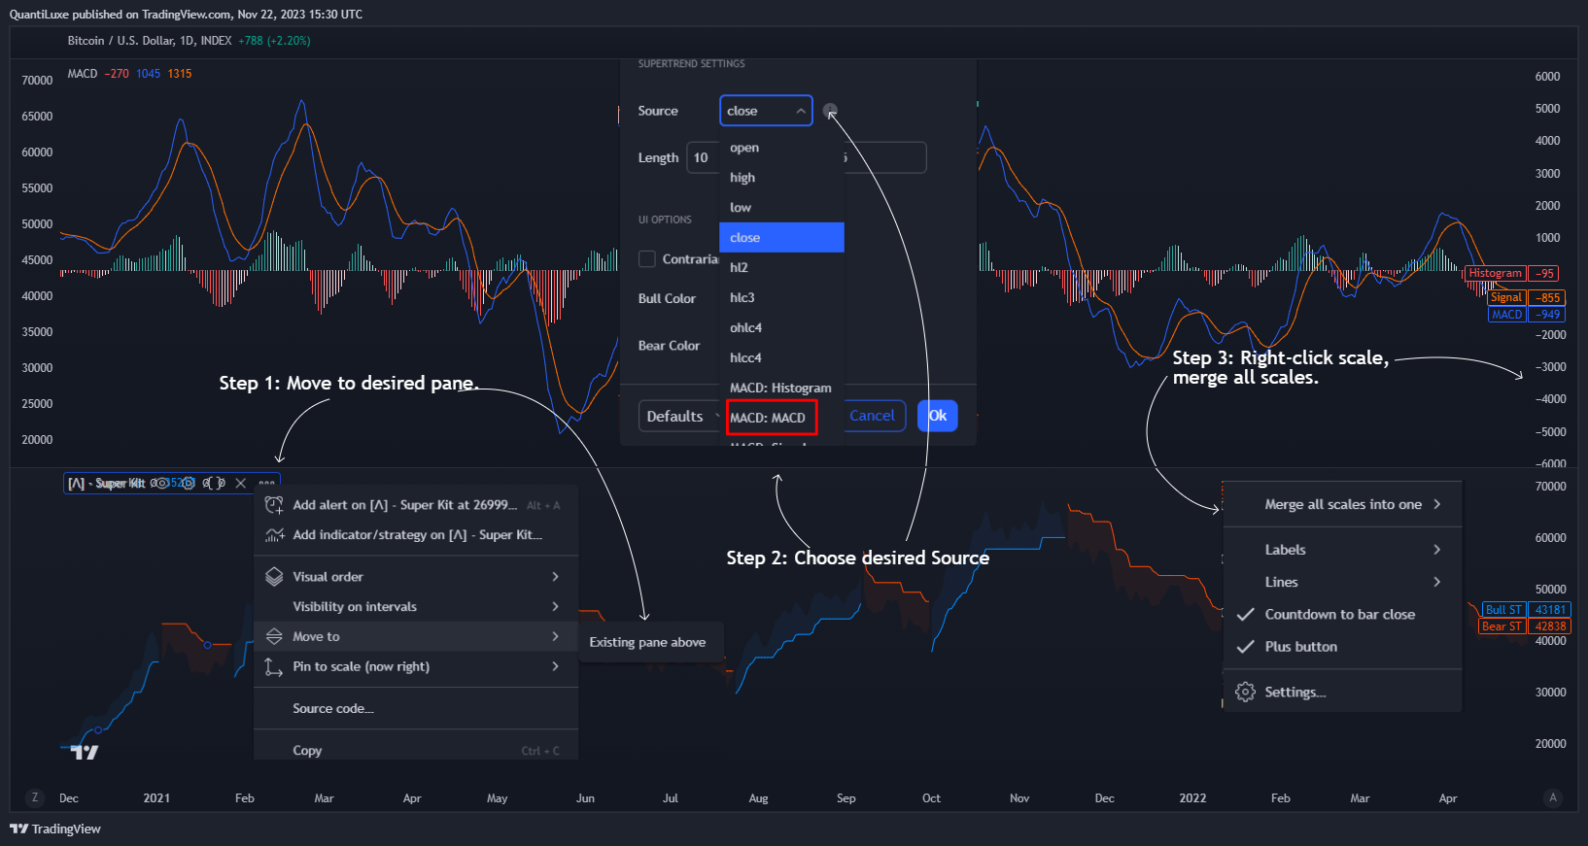Click the Signal price label tag
The height and width of the screenshot is (846, 1588).
(x=1506, y=297)
